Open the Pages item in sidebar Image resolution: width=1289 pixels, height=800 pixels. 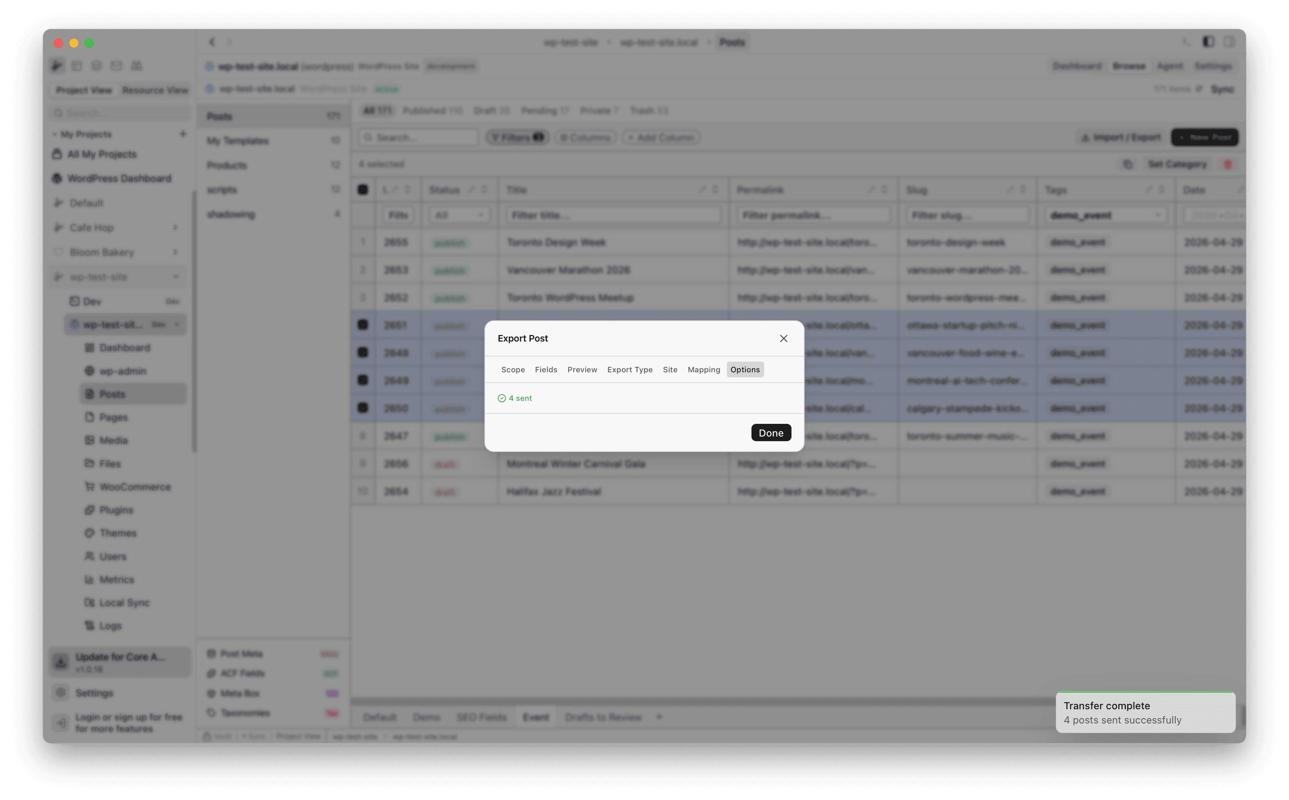[113, 417]
